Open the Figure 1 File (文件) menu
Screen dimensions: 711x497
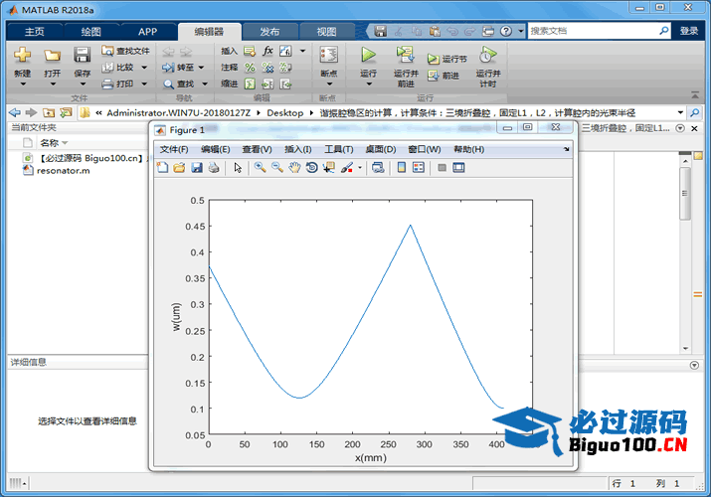click(x=174, y=149)
